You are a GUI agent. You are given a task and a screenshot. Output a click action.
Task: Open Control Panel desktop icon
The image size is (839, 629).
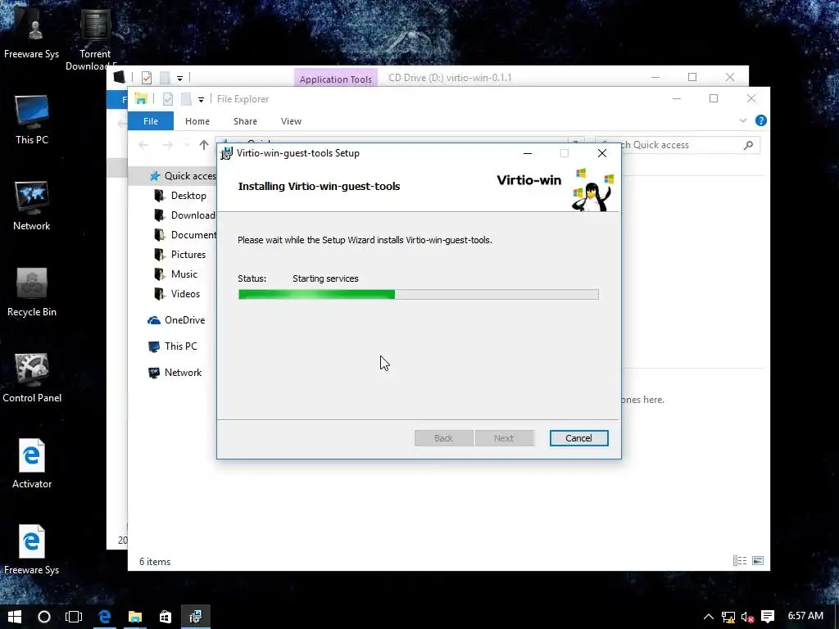32,378
